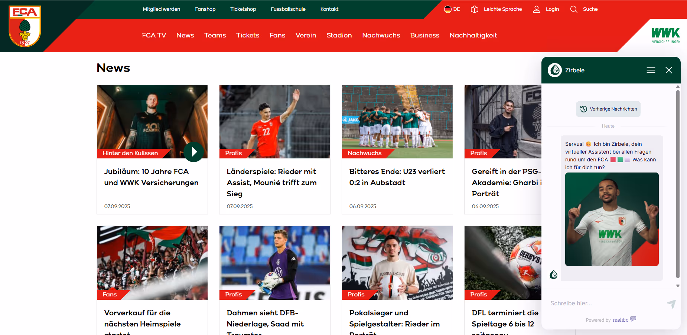
Task: Load Vorherige Nachrichten in chat
Action: point(608,109)
